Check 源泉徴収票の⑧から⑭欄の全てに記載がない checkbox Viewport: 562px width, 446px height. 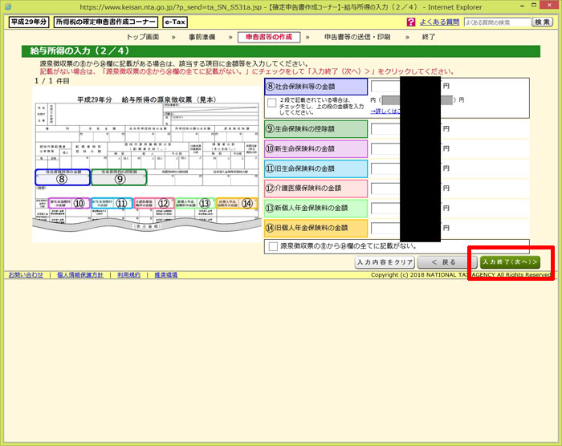pos(273,246)
